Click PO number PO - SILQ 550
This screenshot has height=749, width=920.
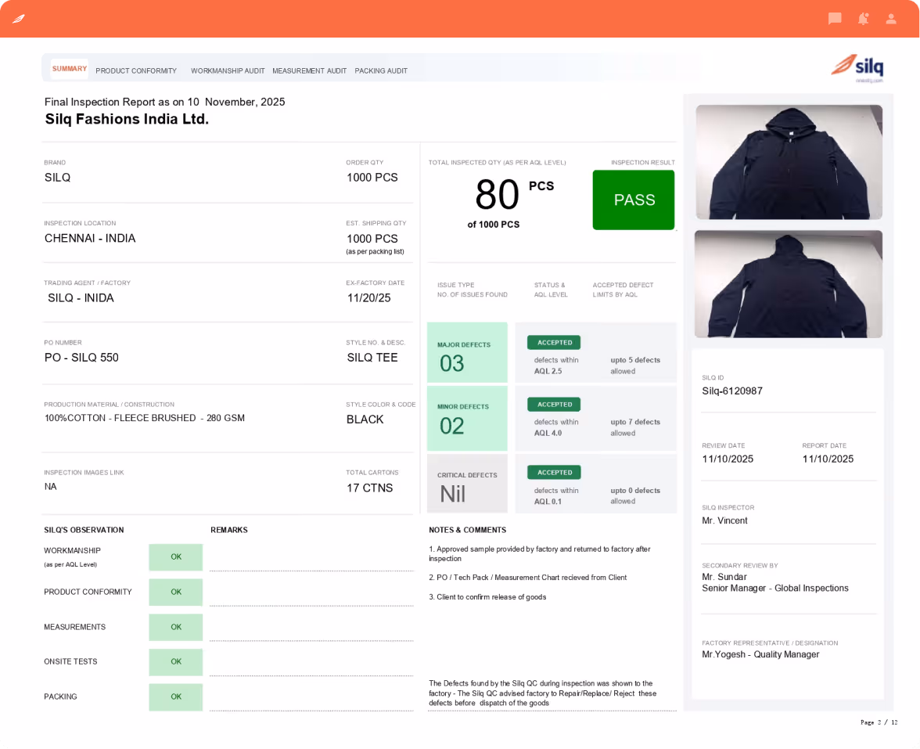click(x=81, y=358)
